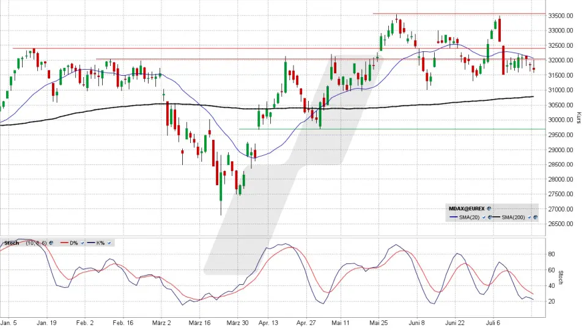Click the Stoch indicator label

[x=12, y=243]
